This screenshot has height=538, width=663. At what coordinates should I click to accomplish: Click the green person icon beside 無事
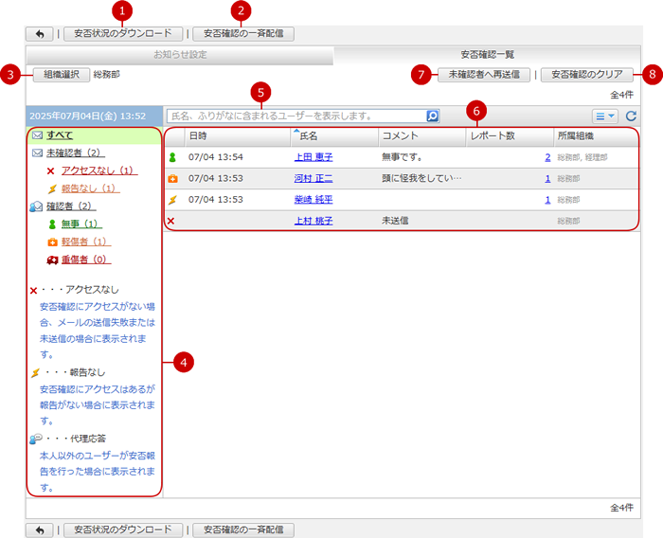pos(52,224)
